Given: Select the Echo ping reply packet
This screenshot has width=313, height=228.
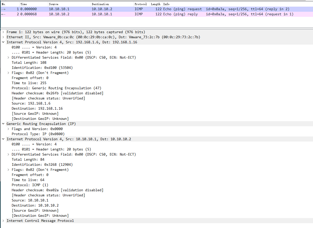Looking at the screenshot, I should pyautogui.click(x=102, y=14).
